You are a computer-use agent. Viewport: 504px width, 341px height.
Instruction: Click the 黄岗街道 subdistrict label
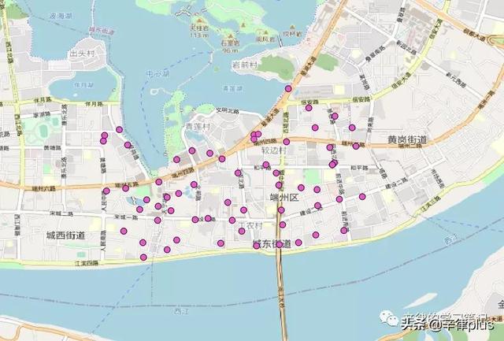click(406, 140)
